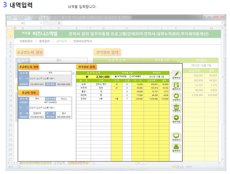This screenshot has width=230, height=174.
Task: Click the last sheet navigation arrow
Action: [17, 163]
